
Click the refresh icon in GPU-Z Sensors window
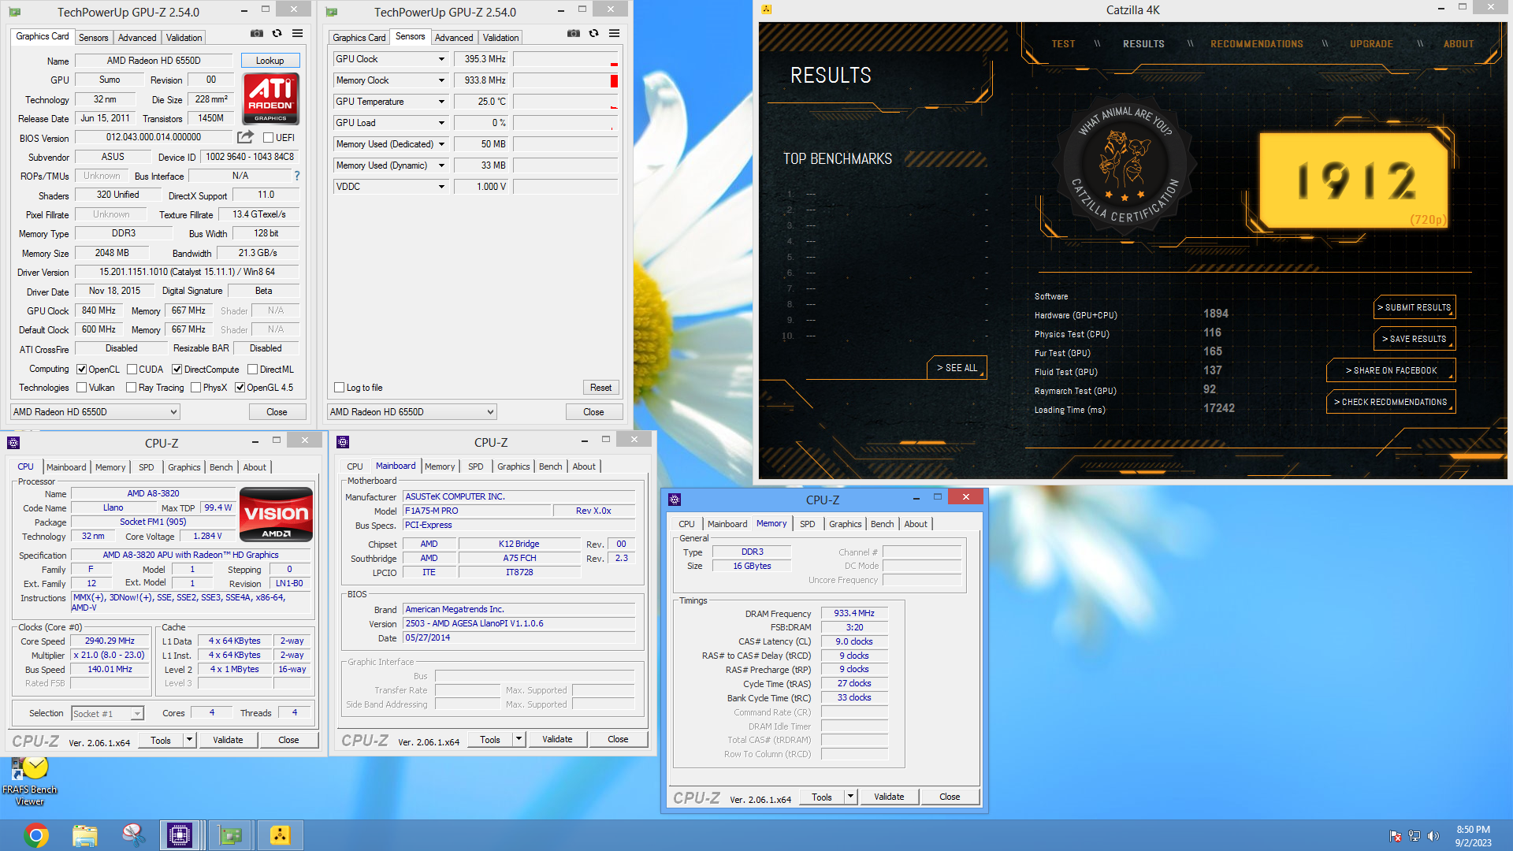point(594,34)
